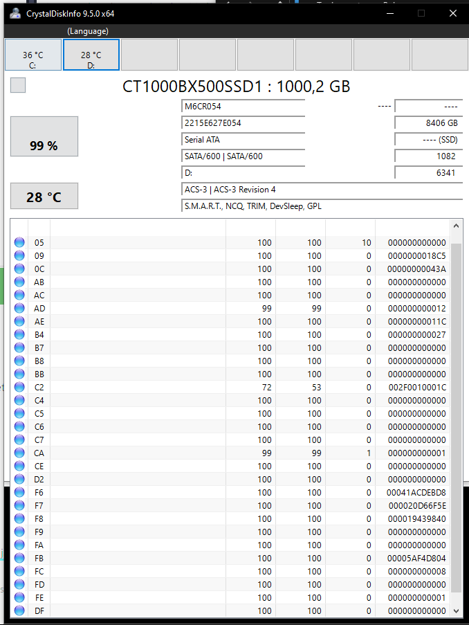This screenshot has width=469, height=625.
Task: Click the serial number field 2215E627E054
Action: point(243,123)
